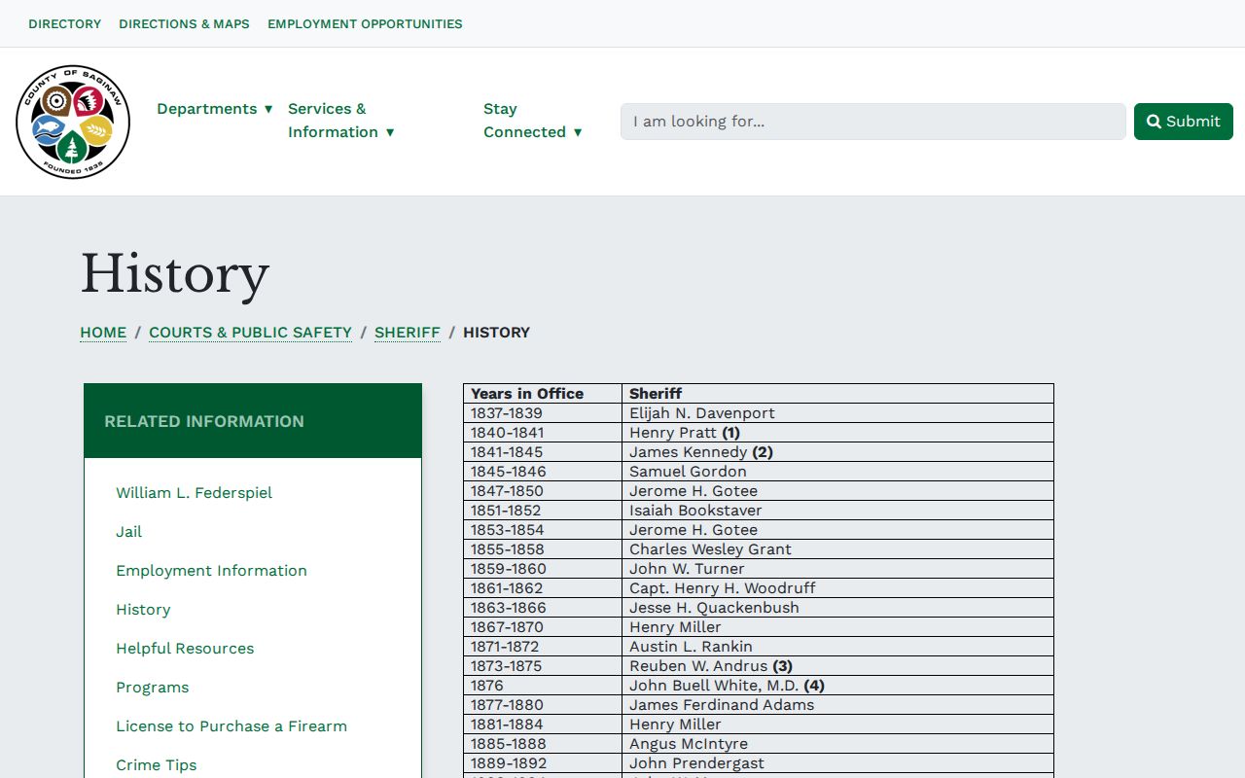
Task: Open Employment Opportunities link
Action: click(365, 23)
